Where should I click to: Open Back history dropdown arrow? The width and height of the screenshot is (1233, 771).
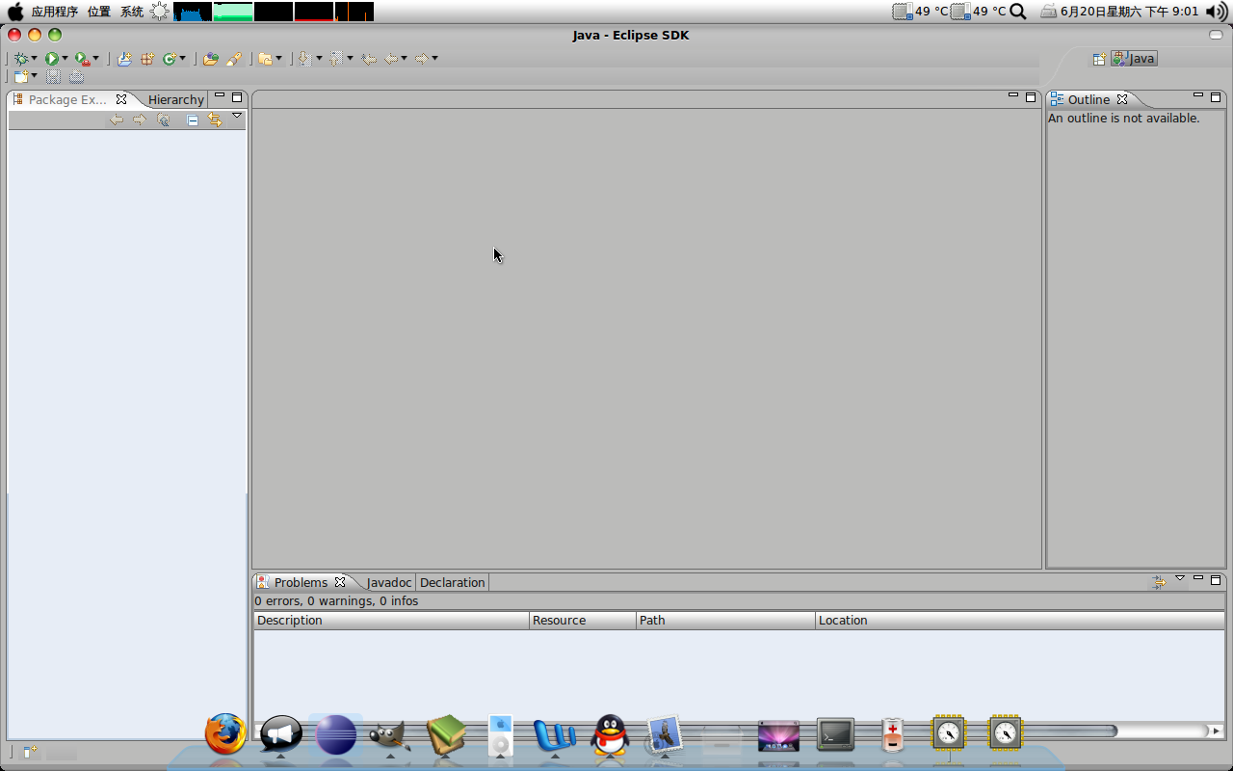[x=405, y=59]
